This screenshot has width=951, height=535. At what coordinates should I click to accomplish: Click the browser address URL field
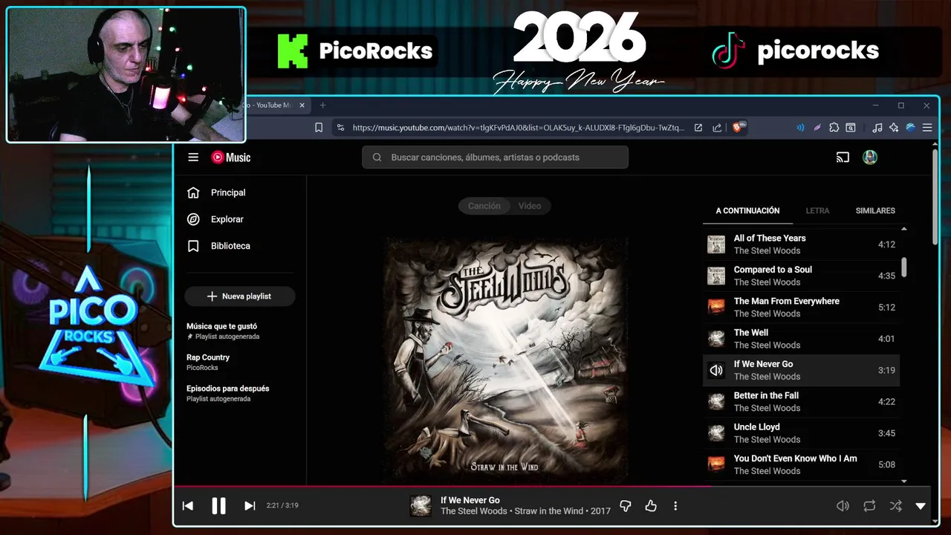[519, 128]
